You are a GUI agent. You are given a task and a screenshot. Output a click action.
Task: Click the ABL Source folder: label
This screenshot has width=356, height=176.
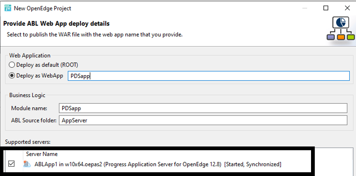(34, 120)
